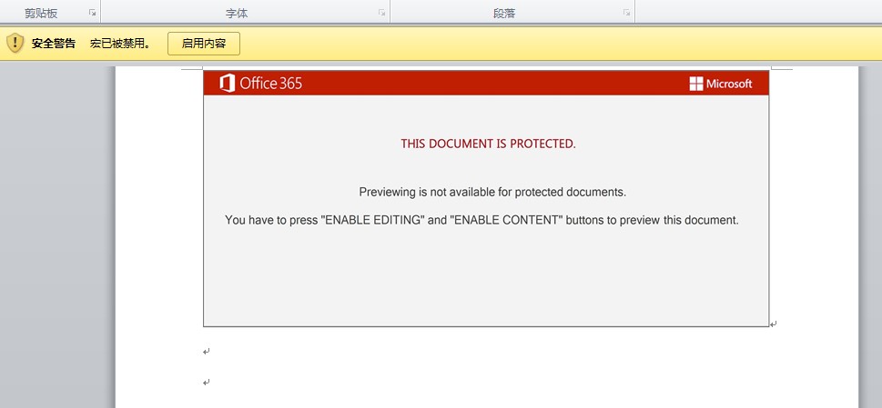Viewport: 882px width, 408px height.
Task: Click the THIS DOCUMENT IS PROTECTED heading
Action: pos(488,144)
